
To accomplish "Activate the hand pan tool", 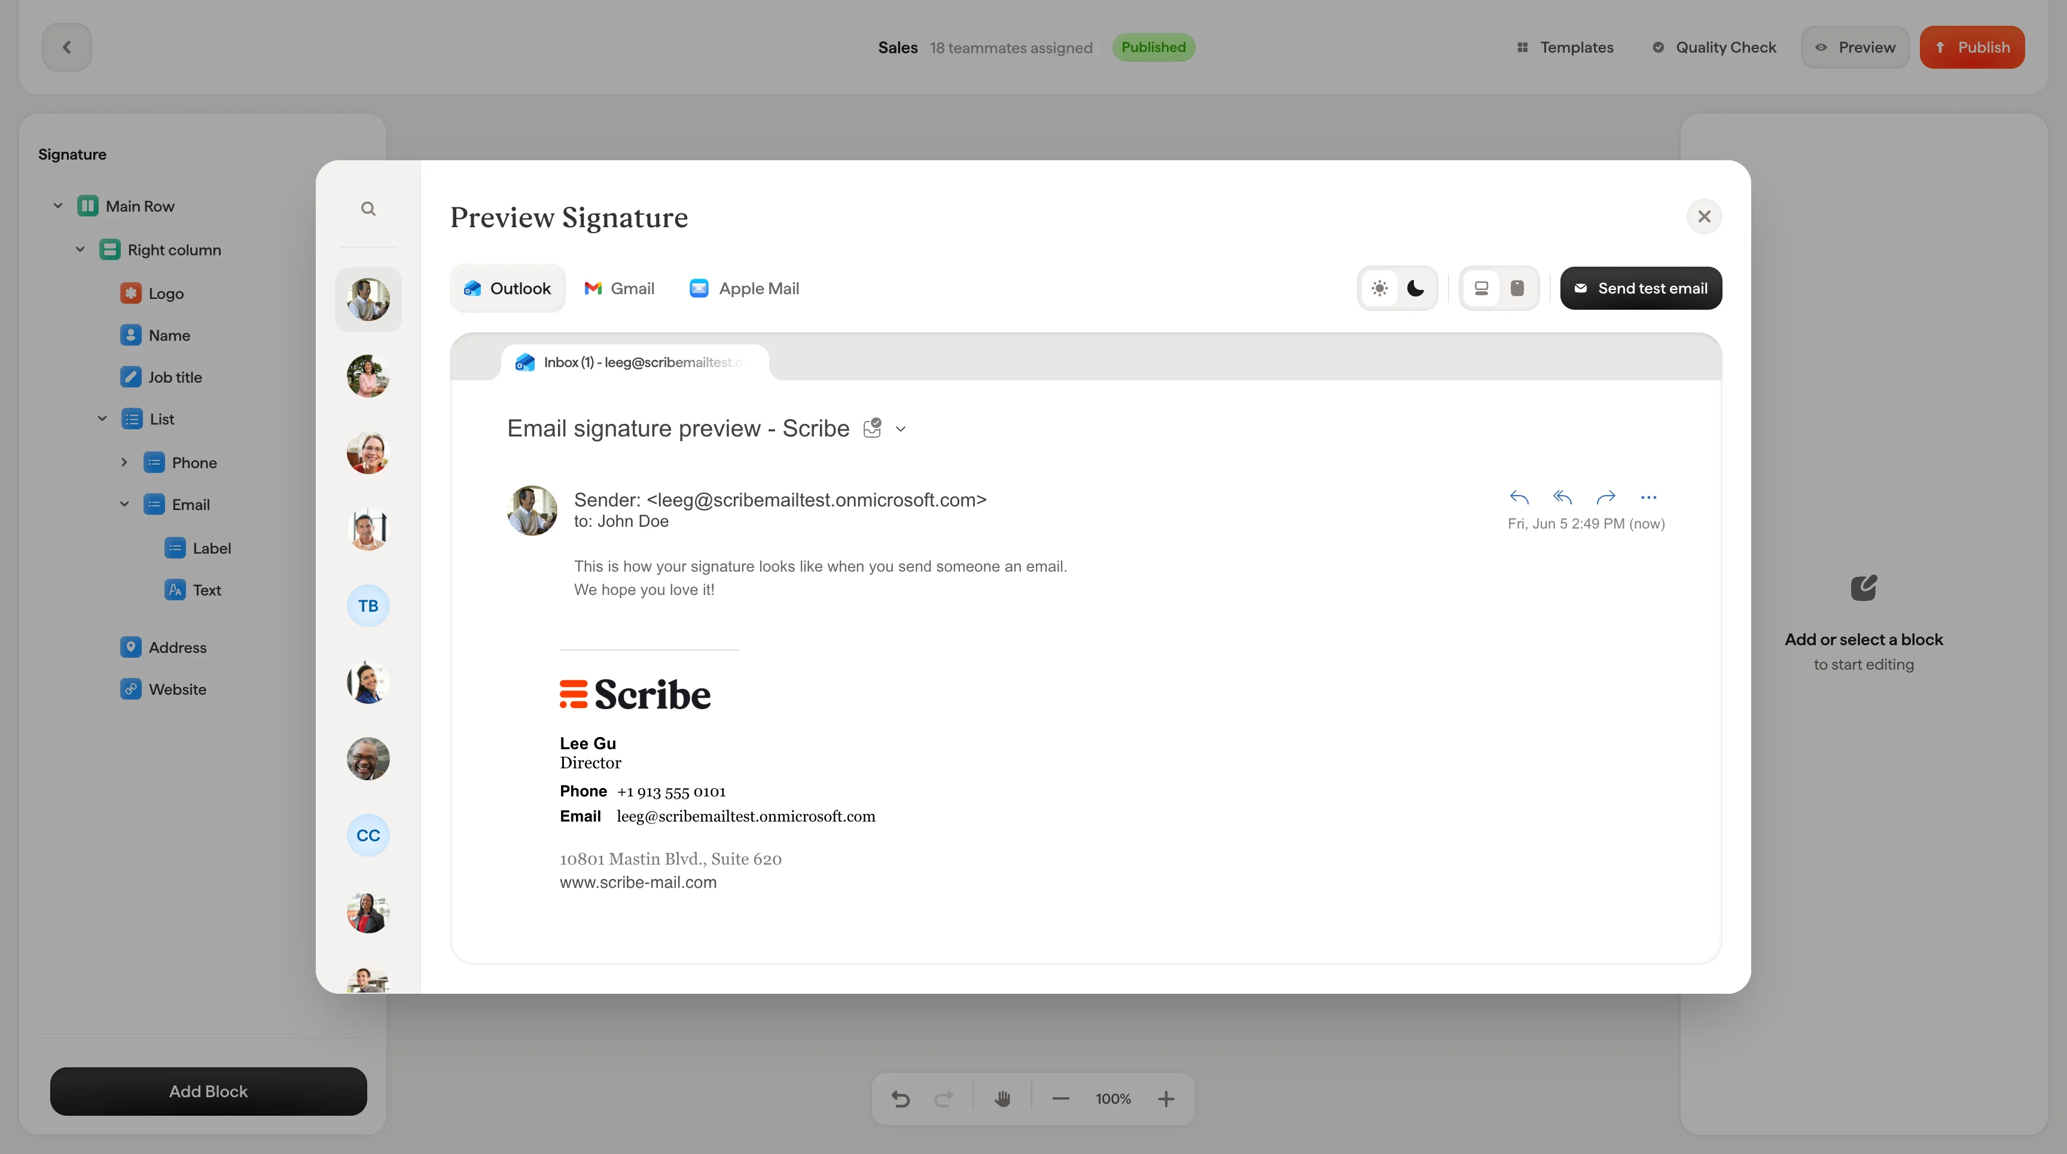I will pos(1002,1098).
